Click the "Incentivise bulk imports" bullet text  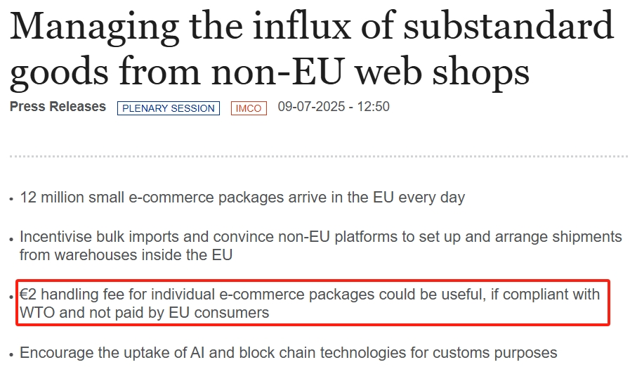click(x=320, y=237)
